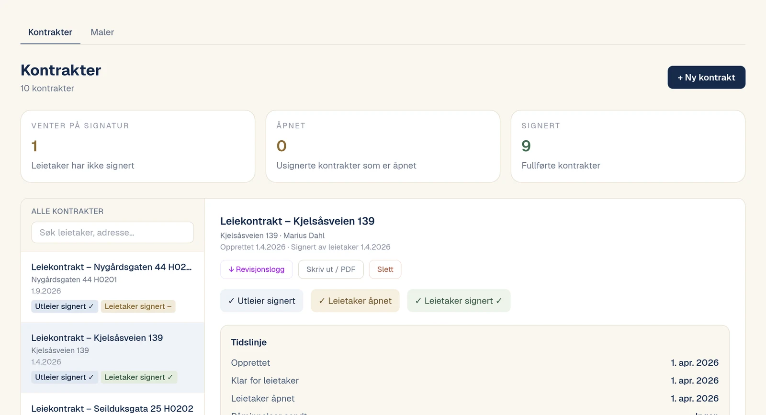Click the Klar for leietaker timeline row

click(x=475, y=381)
